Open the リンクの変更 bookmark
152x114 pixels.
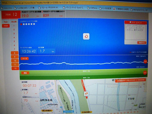(105, 9)
